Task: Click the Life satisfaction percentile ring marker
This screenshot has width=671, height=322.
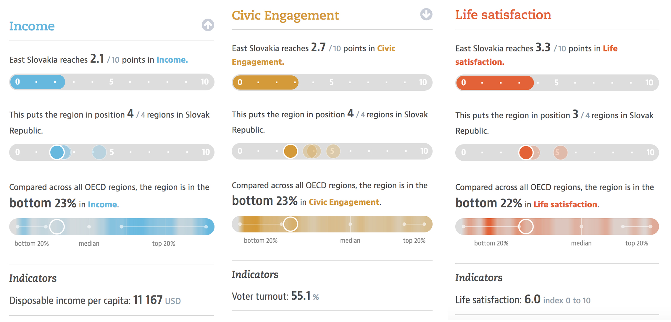Action: [x=526, y=227]
